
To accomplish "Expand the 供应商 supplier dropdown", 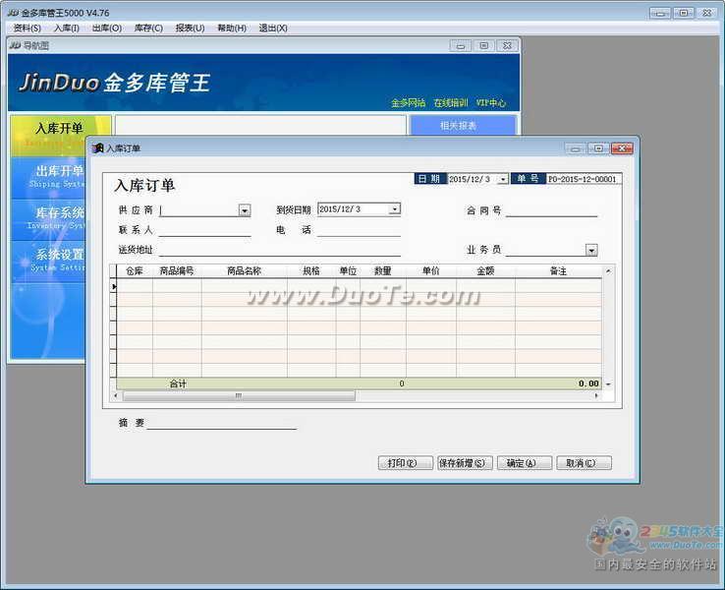I will pos(244,210).
